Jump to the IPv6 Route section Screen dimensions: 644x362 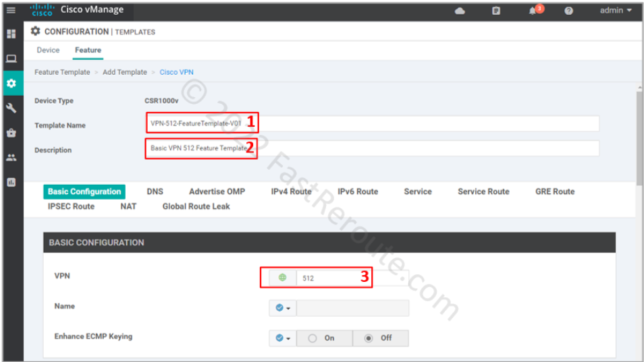[358, 191]
